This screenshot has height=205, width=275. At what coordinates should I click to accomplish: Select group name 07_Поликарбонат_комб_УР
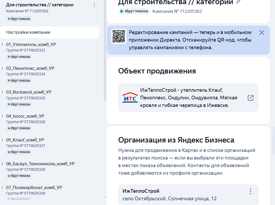pos(34,188)
